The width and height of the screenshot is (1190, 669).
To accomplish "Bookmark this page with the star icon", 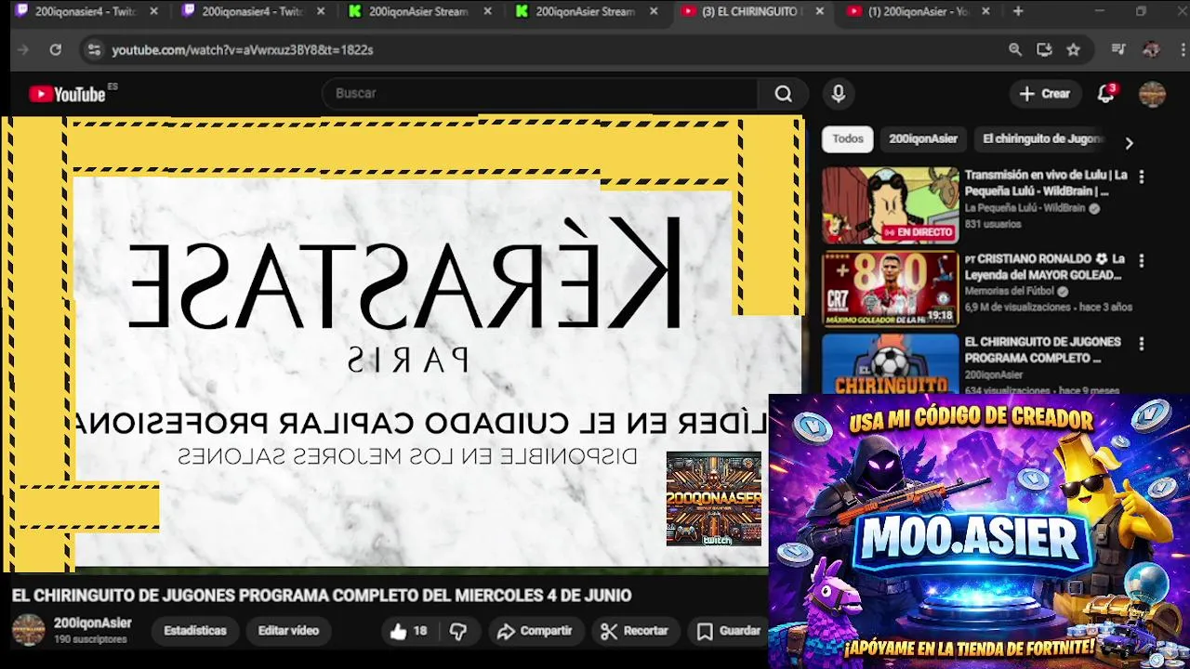I will point(1073,50).
